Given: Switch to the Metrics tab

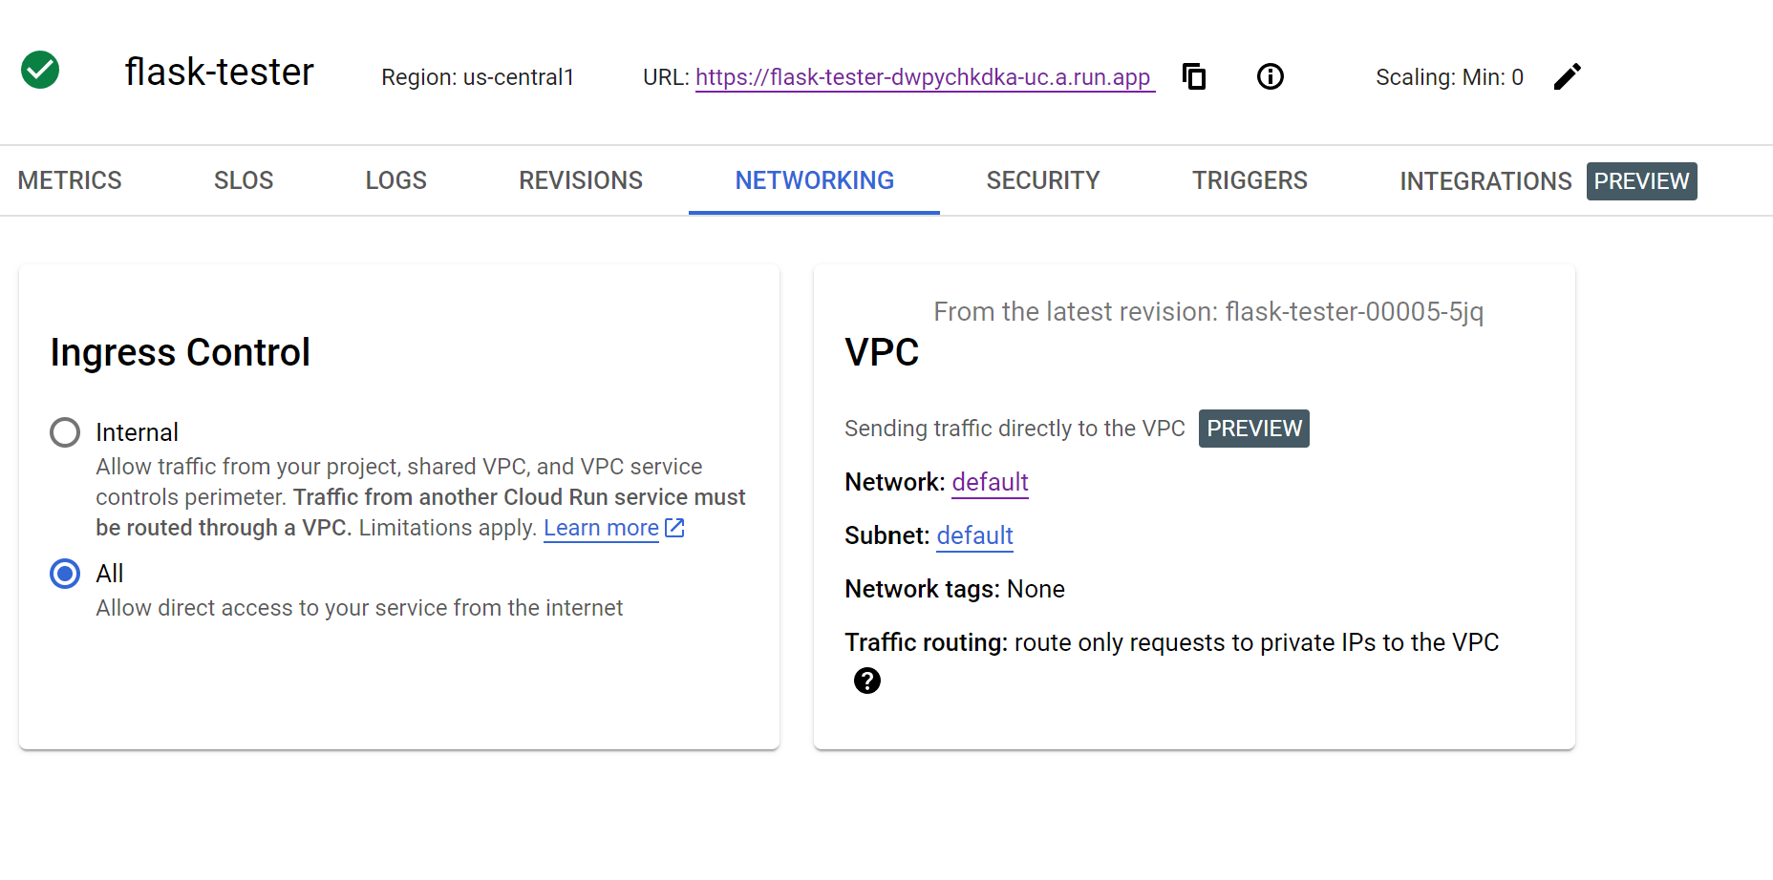Looking at the screenshot, I should [x=70, y=180].
